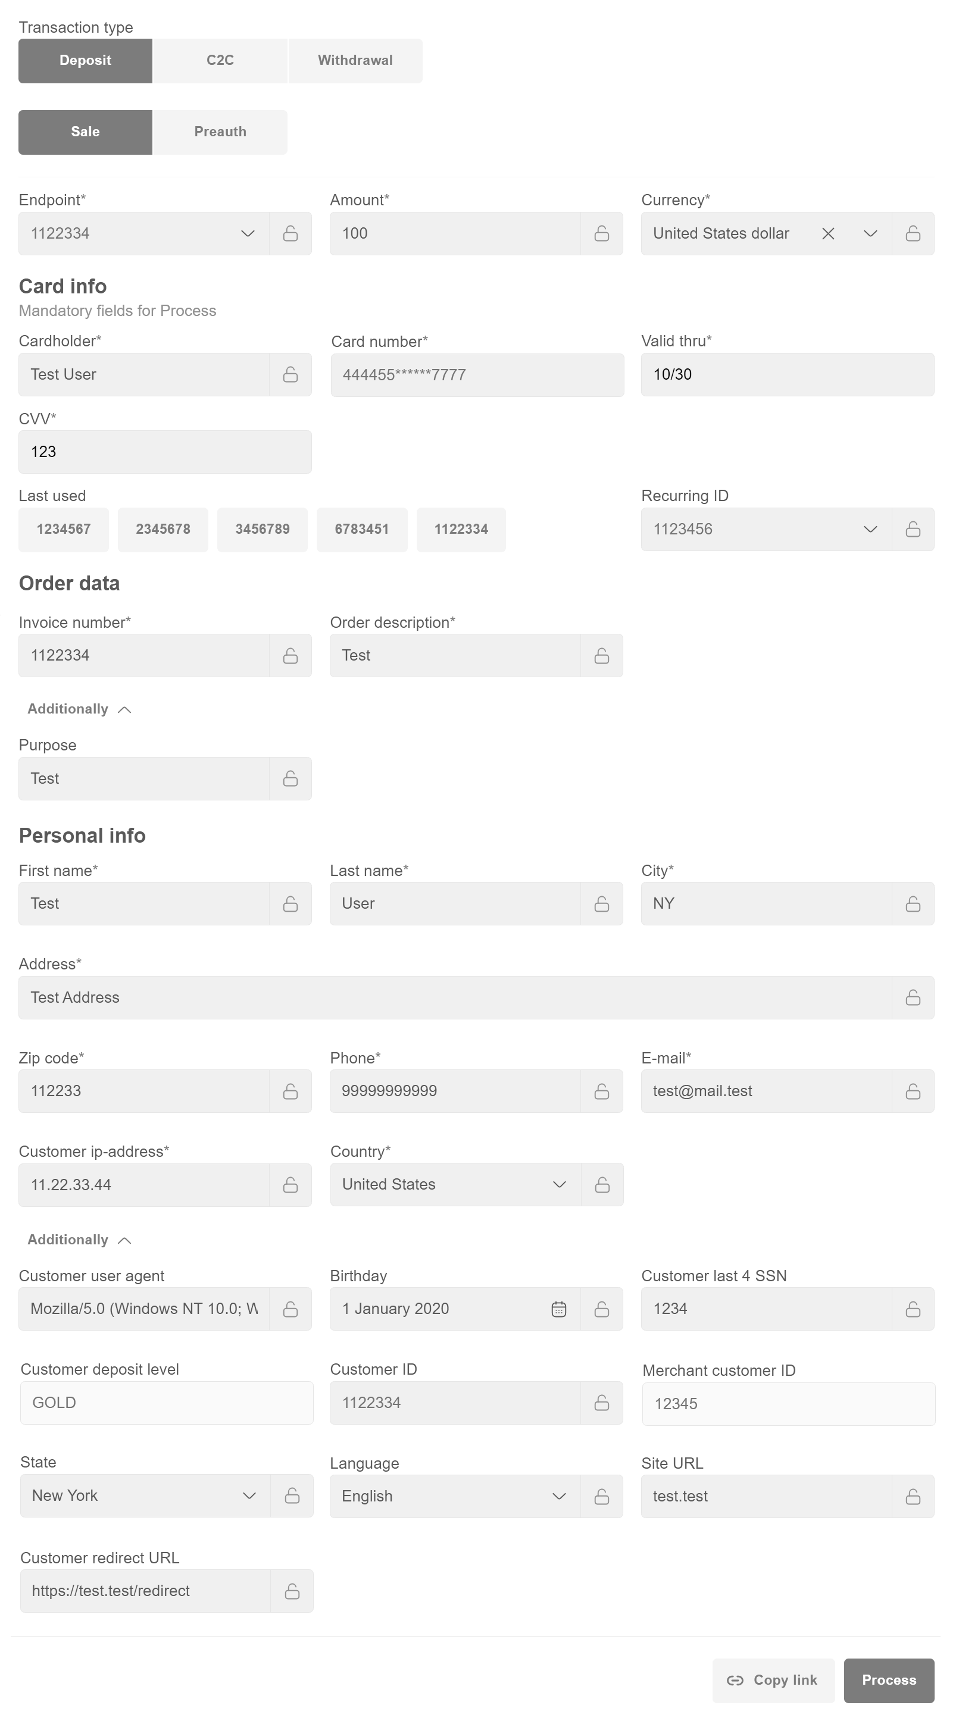The height and width of the screenshot is (1724, 959).
Task: Toggle the lock icon in E-mail field
Action: pyautogui.click(x=912, y=1091)
